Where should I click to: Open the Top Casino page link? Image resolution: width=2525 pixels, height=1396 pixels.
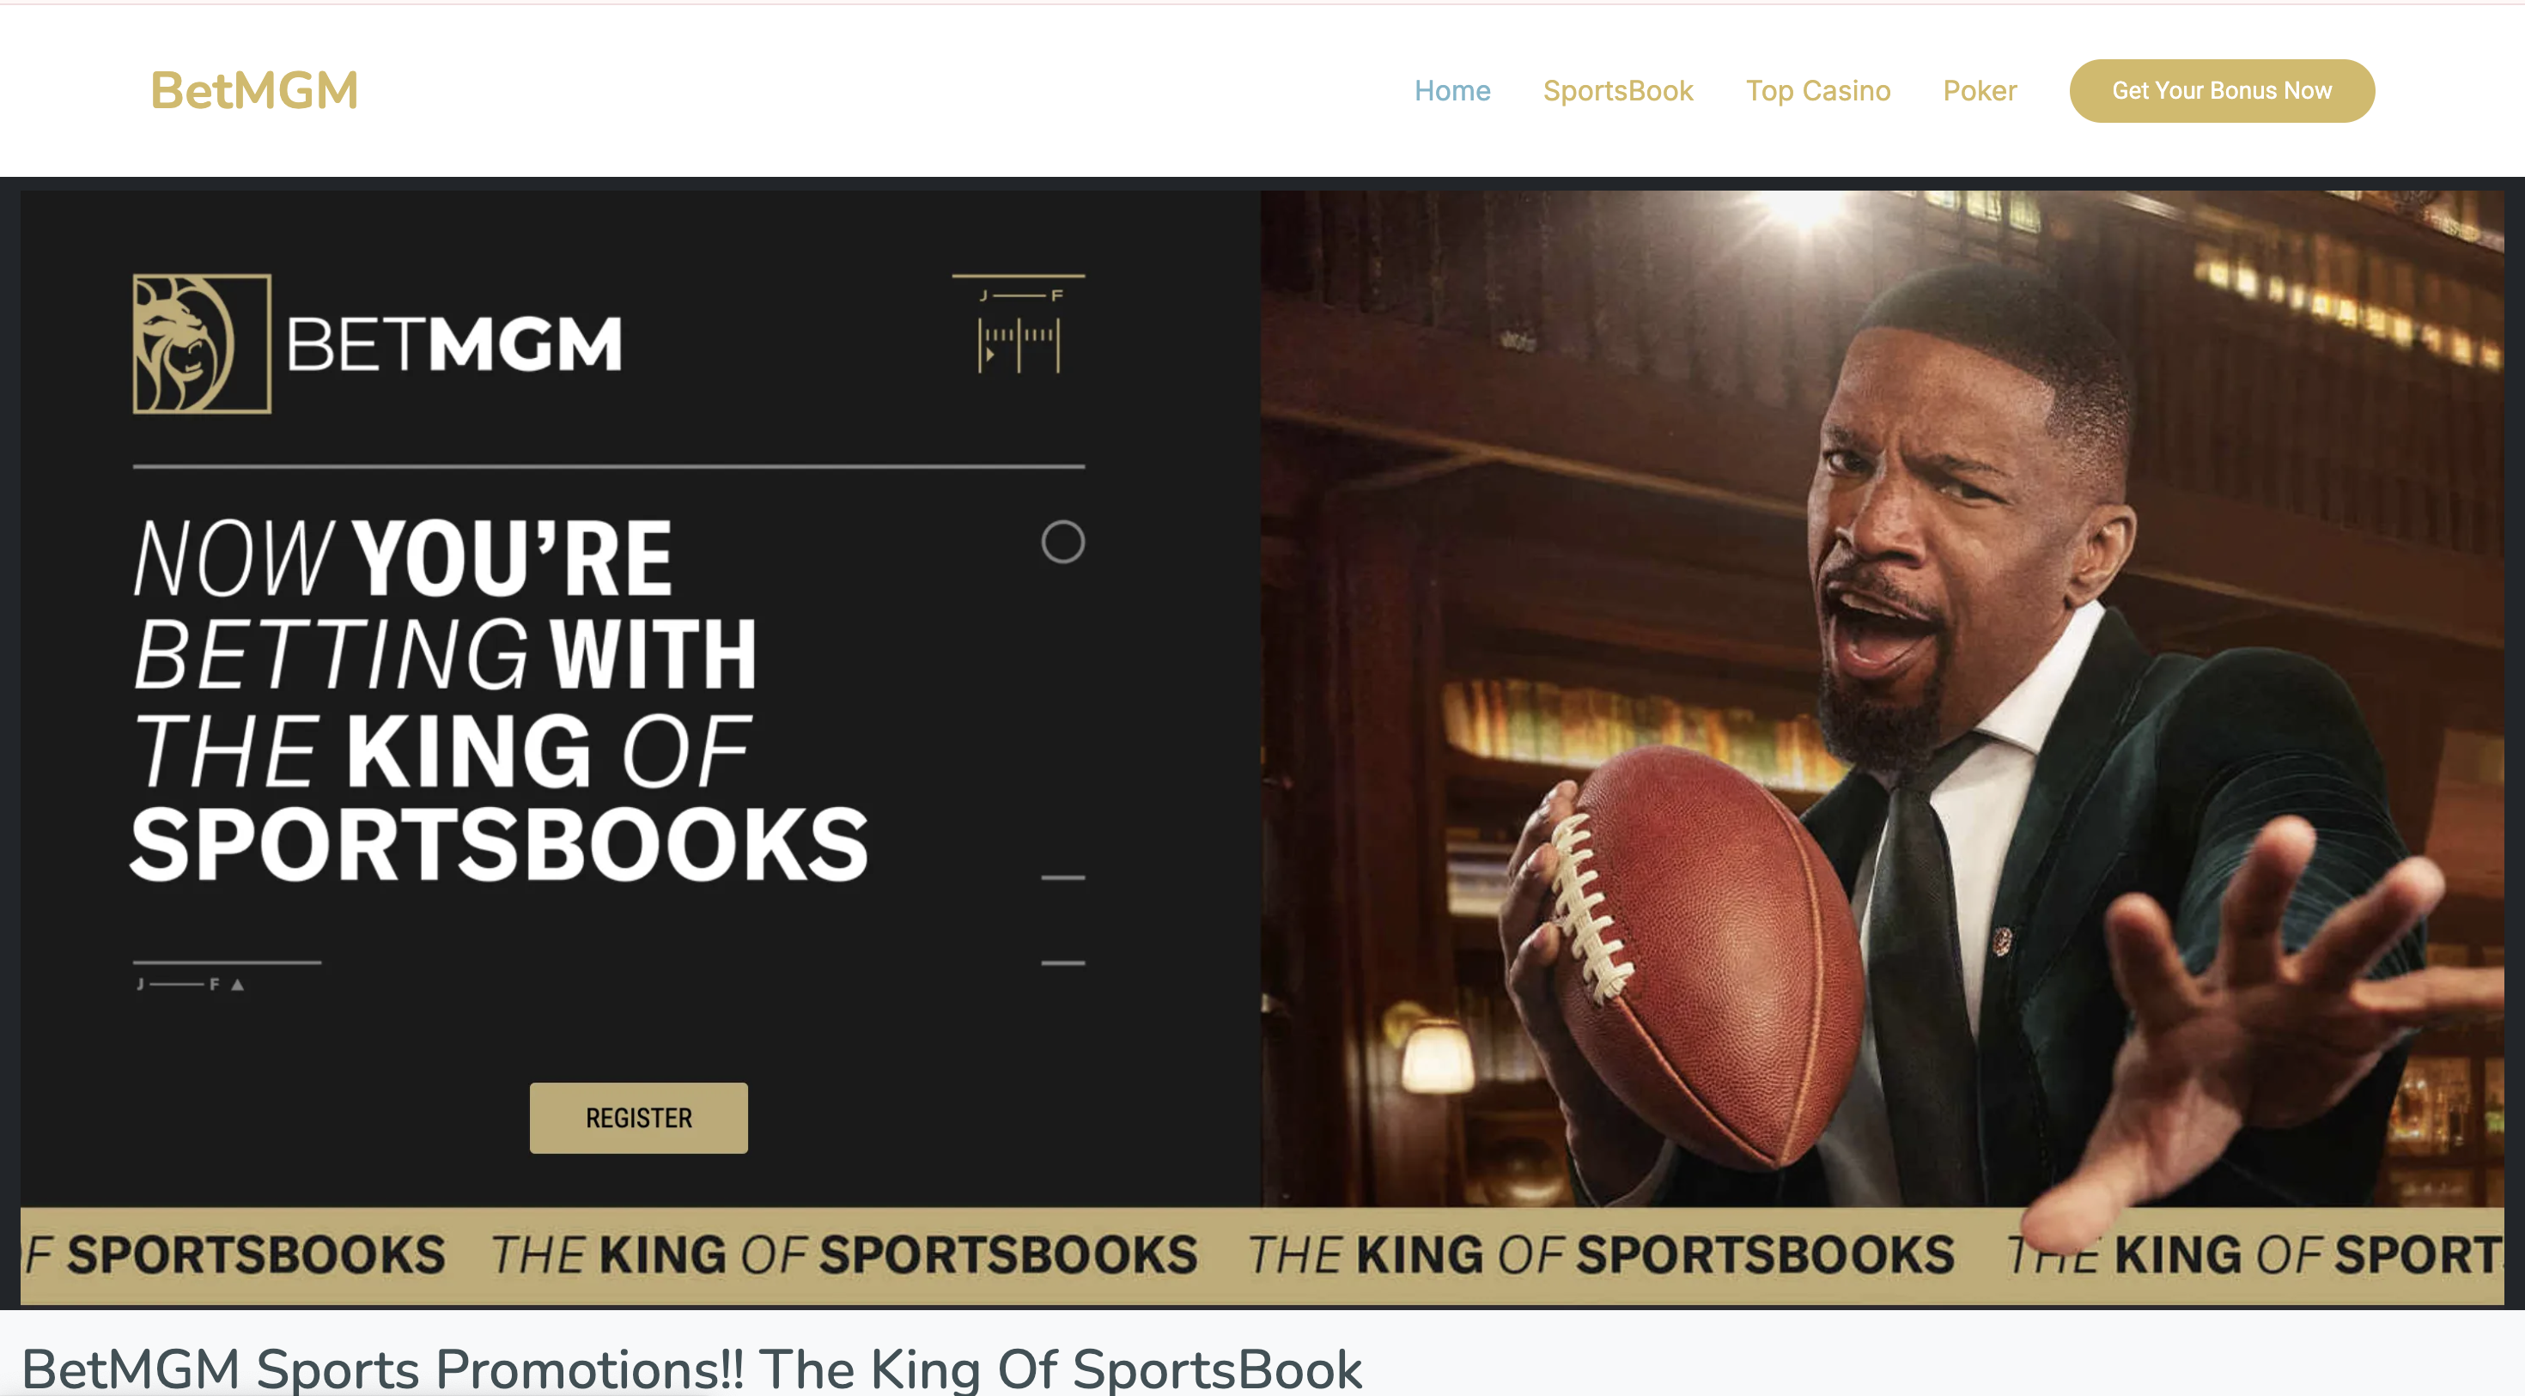pyautogui.click(x=1817, y=90)
